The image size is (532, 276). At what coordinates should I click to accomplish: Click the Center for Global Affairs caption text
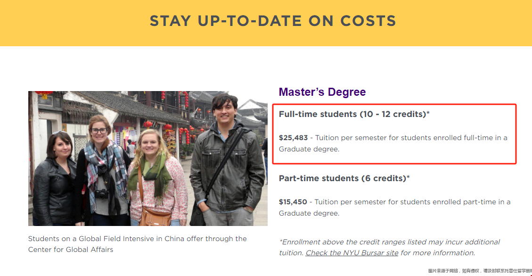click(71, 250)
